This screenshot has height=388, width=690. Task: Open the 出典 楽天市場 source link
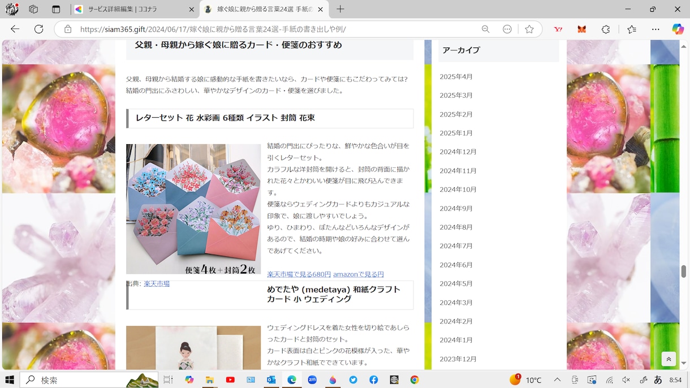(157, 284)
